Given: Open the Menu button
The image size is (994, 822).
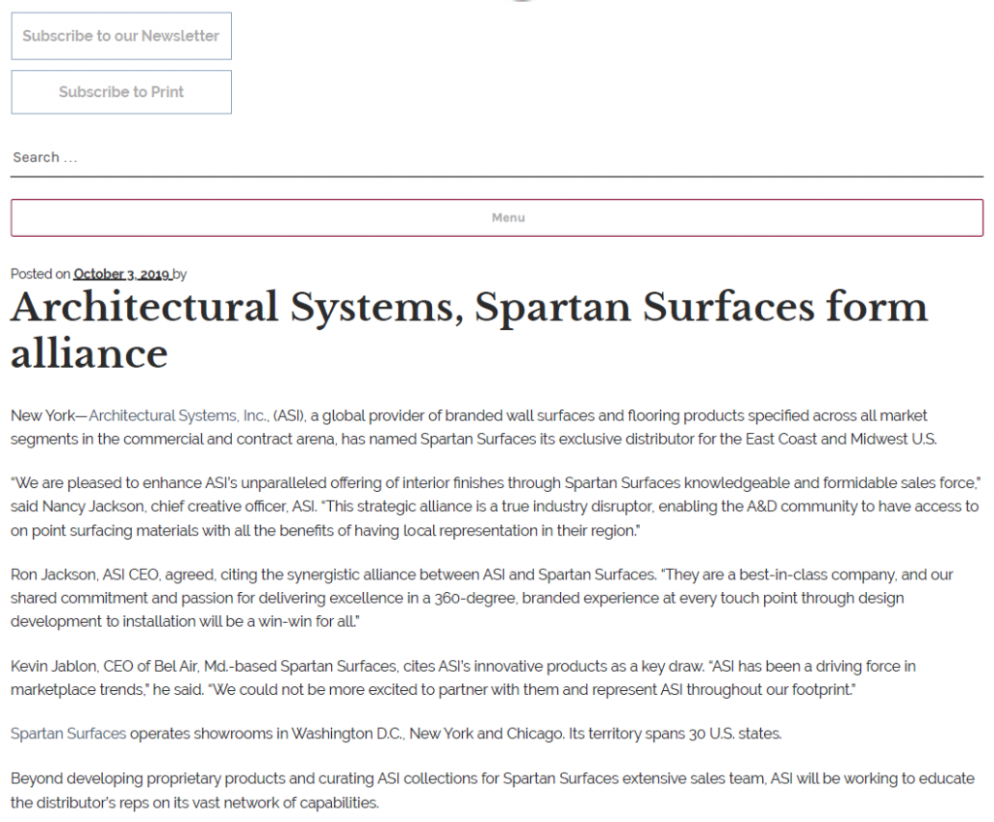Looking at the screenshot, I should coord(497,218).
